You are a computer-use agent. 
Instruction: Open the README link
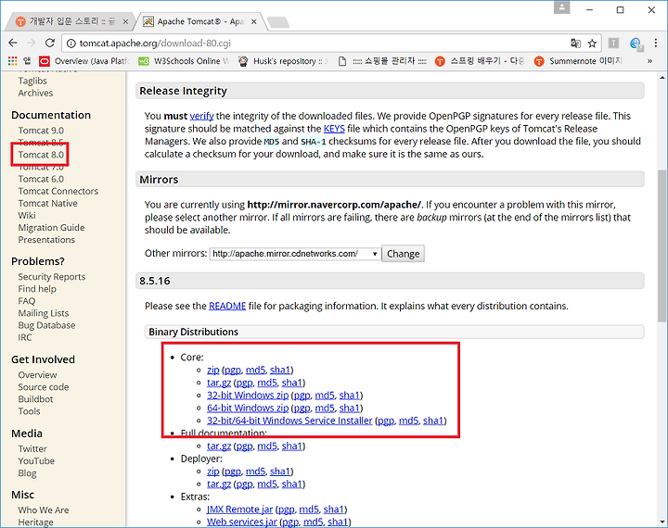227,306
